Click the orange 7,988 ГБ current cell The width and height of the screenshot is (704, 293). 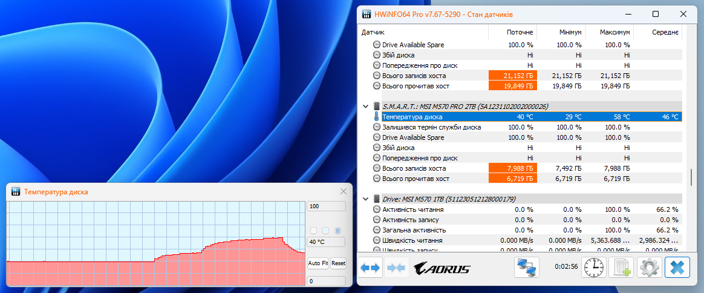tap(513, 168)
